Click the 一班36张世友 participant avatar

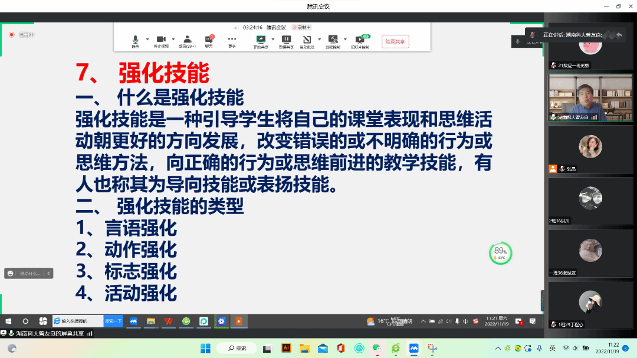click(590, 250)
